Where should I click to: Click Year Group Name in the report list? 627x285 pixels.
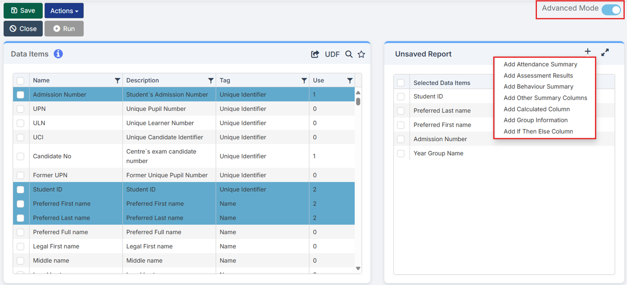(x=438, y=153)
